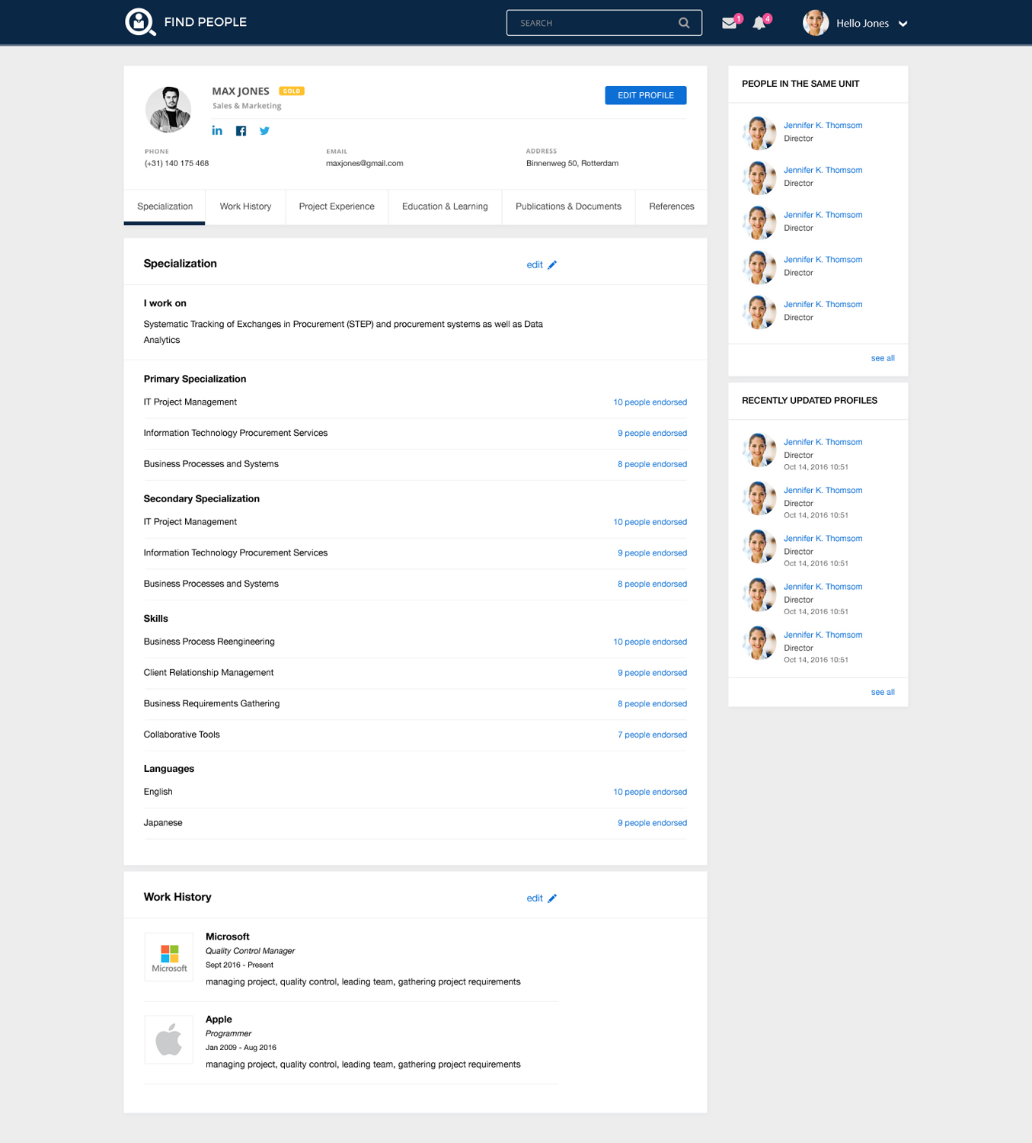Screen dimensions: 1032x1143
Task: Switch to the Work History tab
Action: (245, 207)
